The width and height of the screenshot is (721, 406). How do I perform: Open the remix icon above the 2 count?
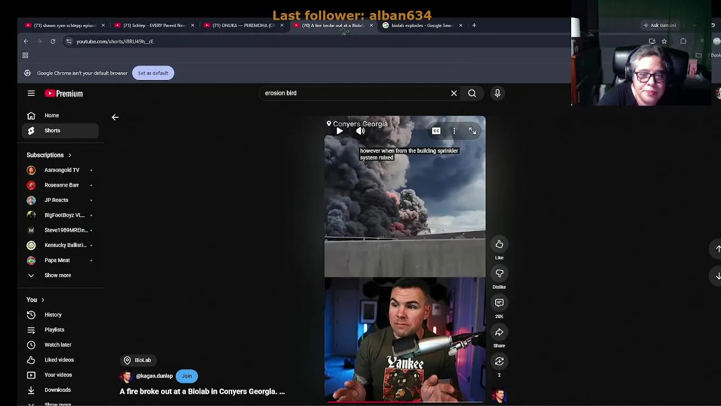[499, 361]
